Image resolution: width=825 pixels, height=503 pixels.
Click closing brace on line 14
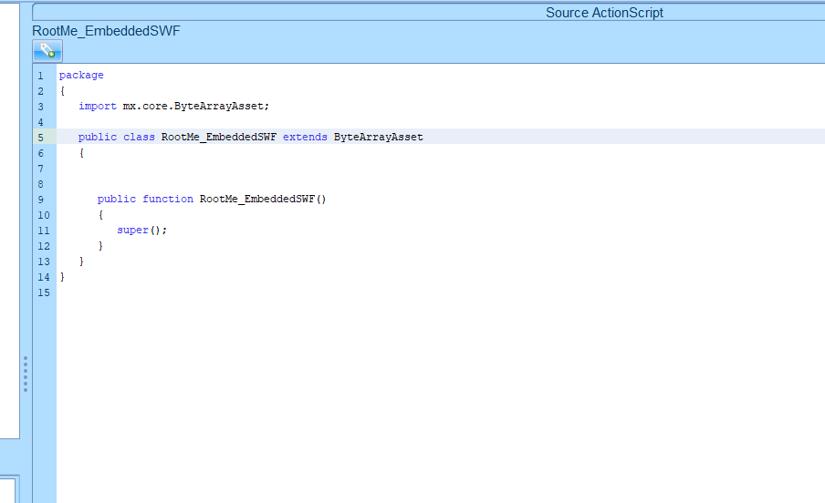pyautogui.click(x=62, y=276)
